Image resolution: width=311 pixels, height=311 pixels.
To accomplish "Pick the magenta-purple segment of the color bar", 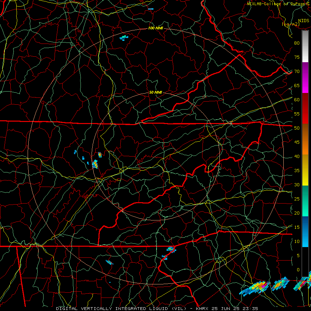I will pos(305,77).
